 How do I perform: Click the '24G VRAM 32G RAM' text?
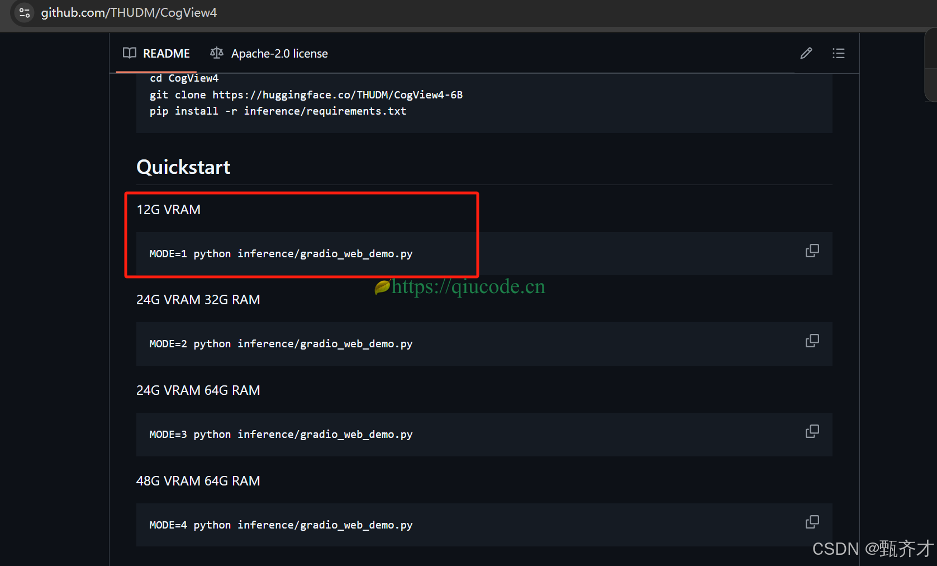pos(198,300)
